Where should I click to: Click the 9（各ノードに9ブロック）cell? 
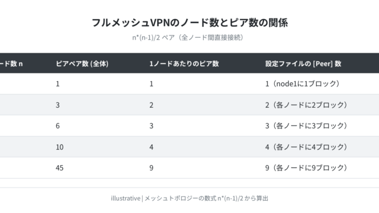pyautogui.click(x=306, y=168)
